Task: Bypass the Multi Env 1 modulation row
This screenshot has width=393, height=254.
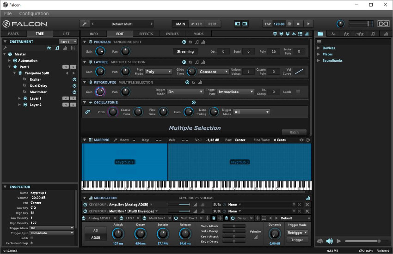Action: [x=85, y=211]
